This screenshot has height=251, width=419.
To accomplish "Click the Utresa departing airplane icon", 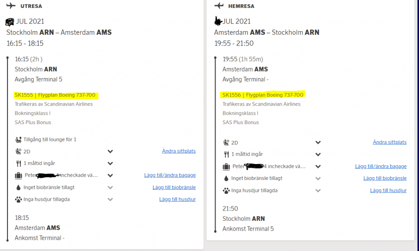I will (x=11, y=6).
